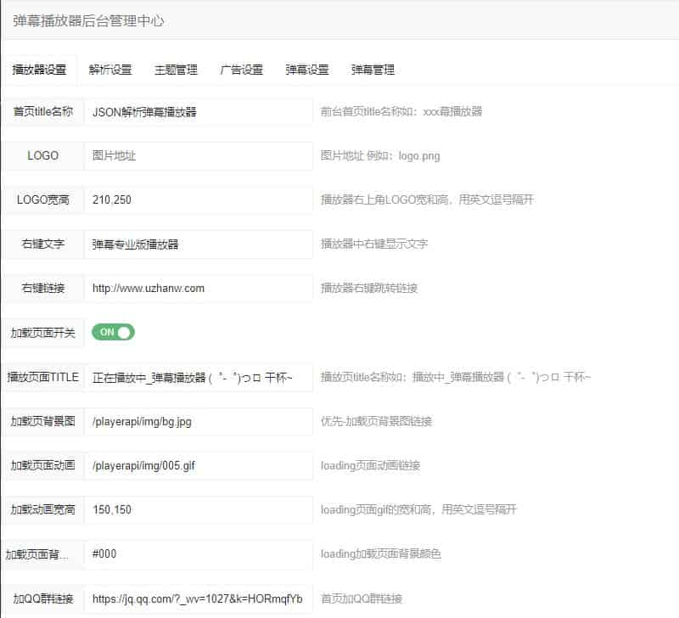Click the 弹幕播放器后台管理中心 header title
This screenshot has width=679, height=618.
[x=88, y=21]
